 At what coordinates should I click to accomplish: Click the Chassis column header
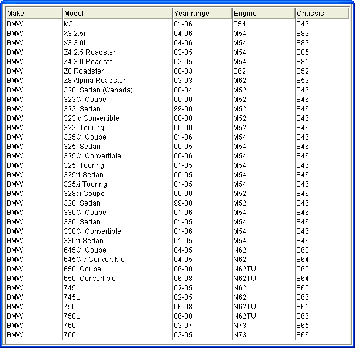tap(321, 14)
